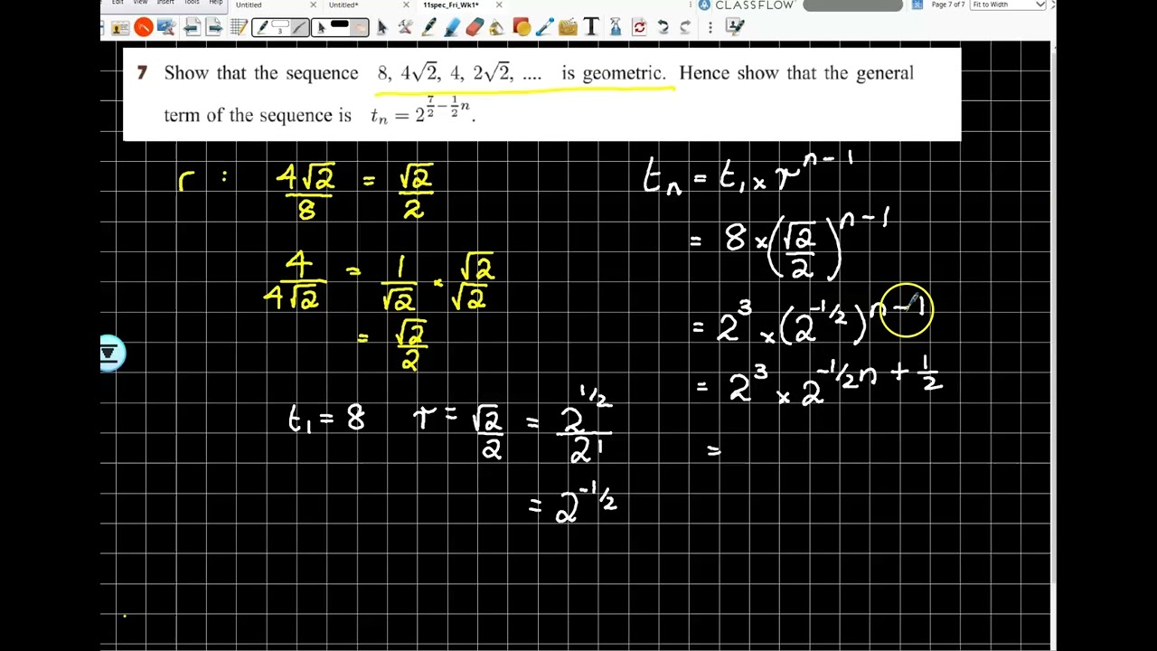Image resolution: width=1157 pixels, height=651 pixels.
Task: Switch to the Untitled* tab
Action: tap(343, 5)
